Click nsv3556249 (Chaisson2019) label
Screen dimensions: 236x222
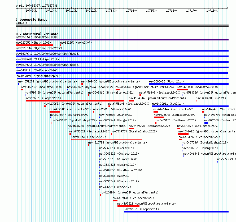[119, 181]
